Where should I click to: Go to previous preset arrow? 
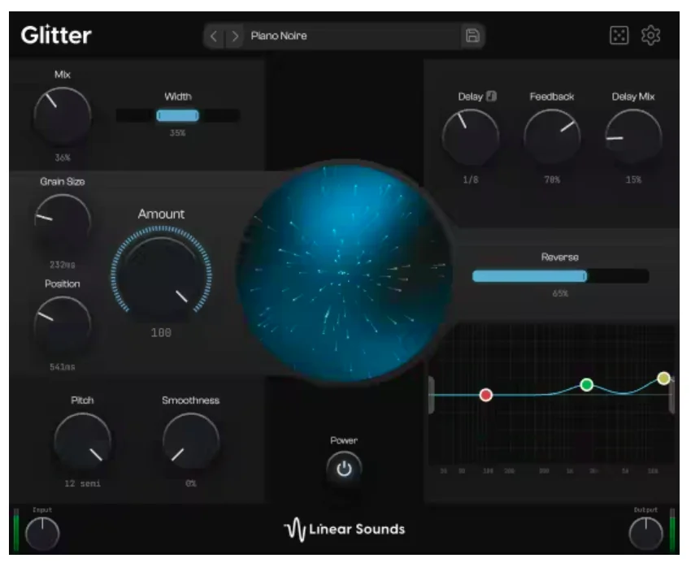[x=214, y=36]
